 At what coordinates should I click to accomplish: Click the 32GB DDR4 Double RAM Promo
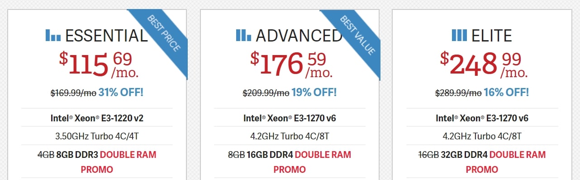[482, 162]
